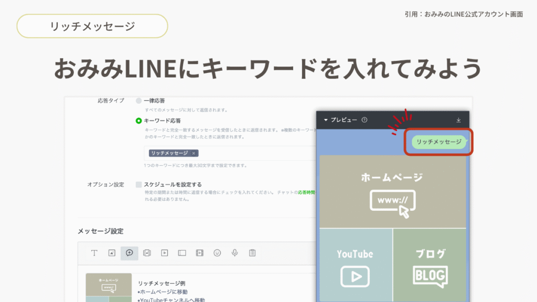Download preview using the download arrow icon
The width and height of the screenshot is (537, 302).
458,120
